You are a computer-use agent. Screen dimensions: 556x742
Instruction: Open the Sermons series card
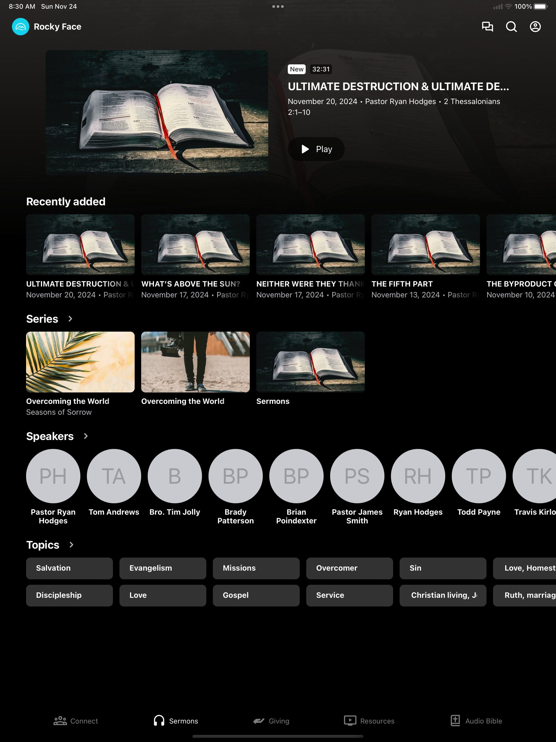tap(311, 369)
